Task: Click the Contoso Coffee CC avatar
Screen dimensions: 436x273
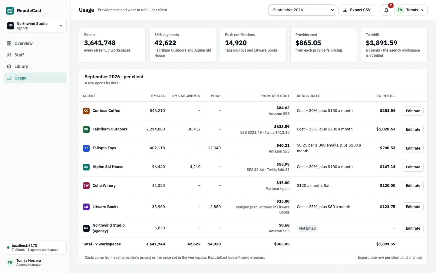Action: point(86,111)
